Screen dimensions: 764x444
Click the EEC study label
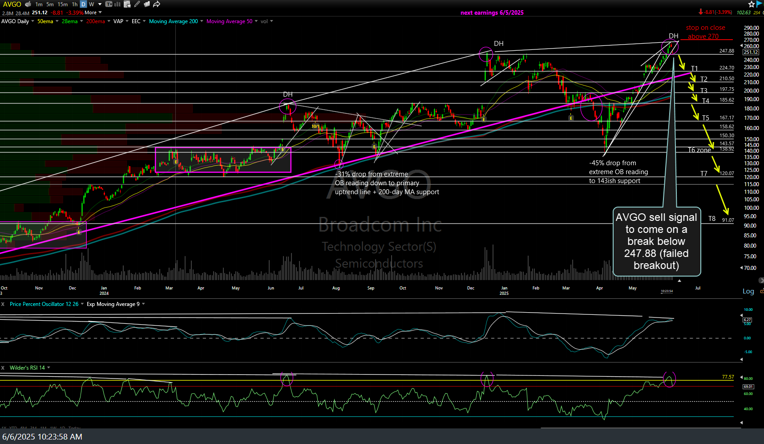pos(136,21)
